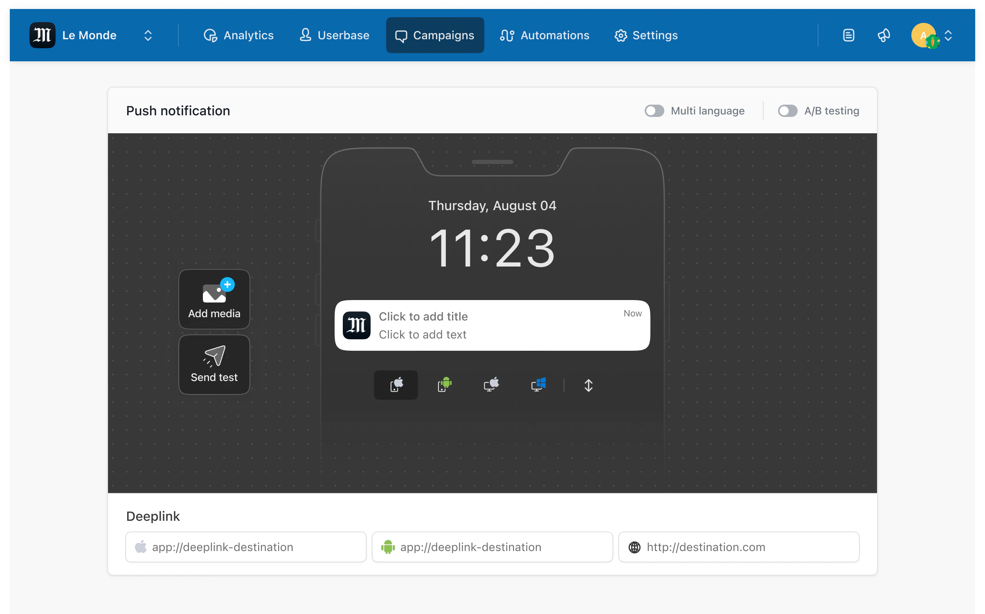Switch preview to Android platform
Screen dimensions: 985x614
[444, 385]
